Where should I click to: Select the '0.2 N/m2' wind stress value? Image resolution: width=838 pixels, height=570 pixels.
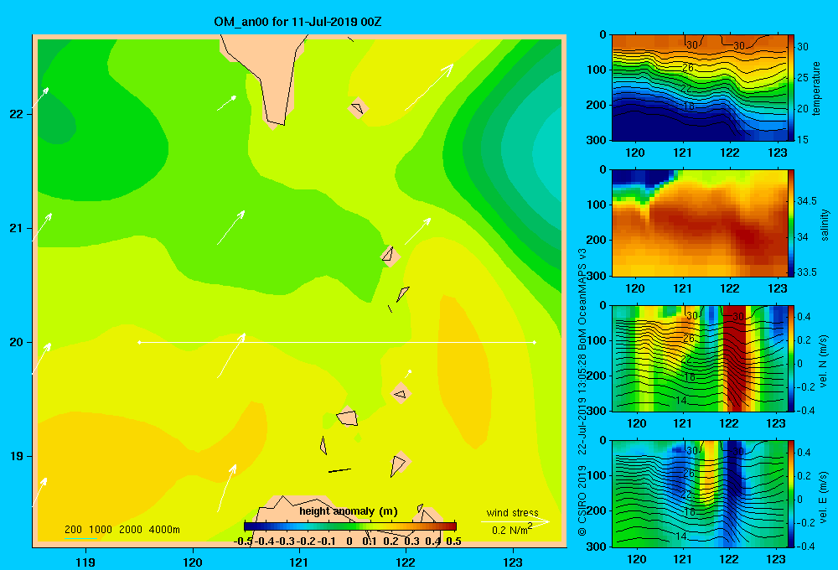point(512,530)
